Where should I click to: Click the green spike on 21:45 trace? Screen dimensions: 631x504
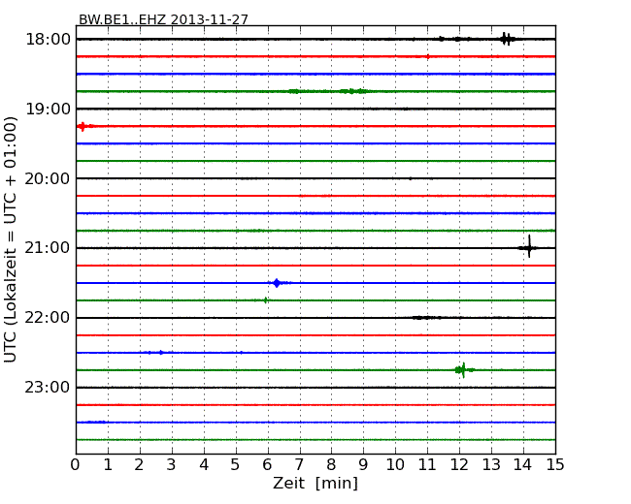[265, 299]
